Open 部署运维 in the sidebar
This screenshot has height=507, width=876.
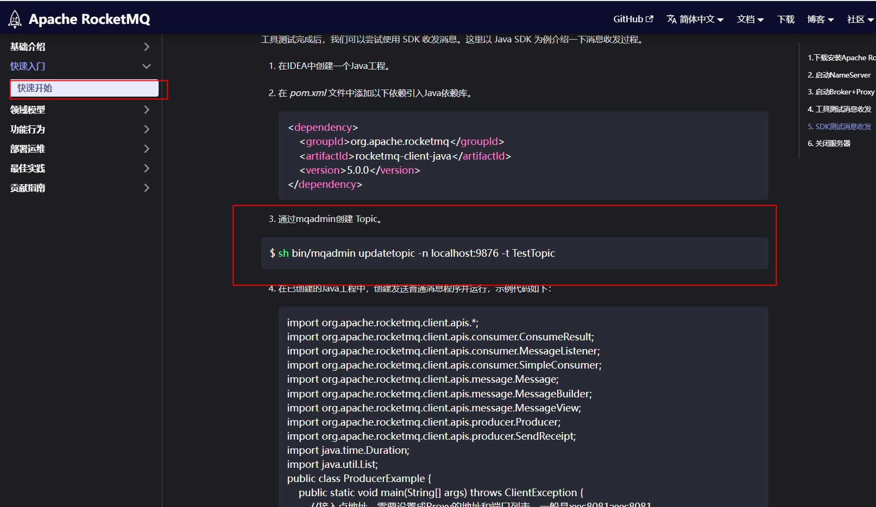[28, 149]
